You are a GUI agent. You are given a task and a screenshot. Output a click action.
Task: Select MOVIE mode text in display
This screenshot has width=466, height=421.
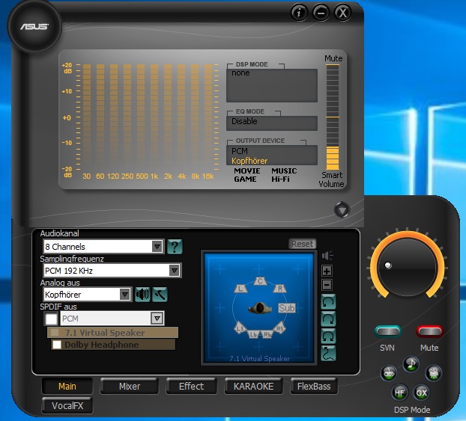(x=247, y=171)
